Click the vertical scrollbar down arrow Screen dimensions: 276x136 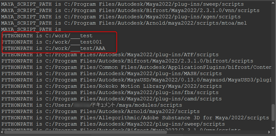[x=273, y=128]
